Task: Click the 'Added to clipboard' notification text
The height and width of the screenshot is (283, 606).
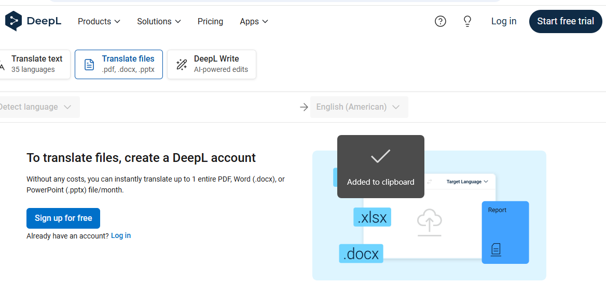Action: coord(381,182)
